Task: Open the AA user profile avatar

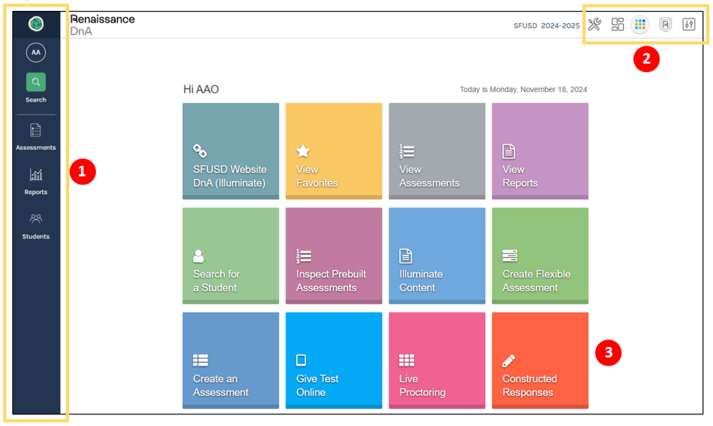Action: tap(36, 53)
